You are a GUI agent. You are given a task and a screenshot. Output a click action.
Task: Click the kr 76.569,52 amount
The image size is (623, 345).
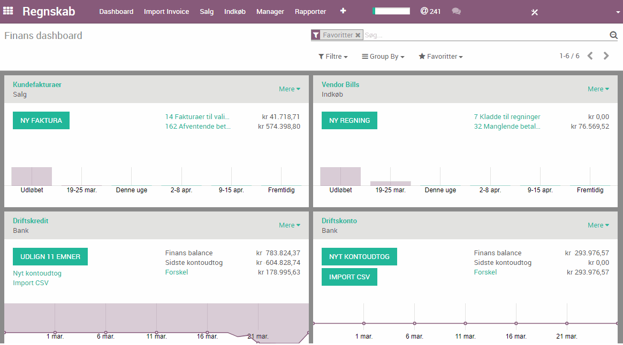(x=590, y=127)
